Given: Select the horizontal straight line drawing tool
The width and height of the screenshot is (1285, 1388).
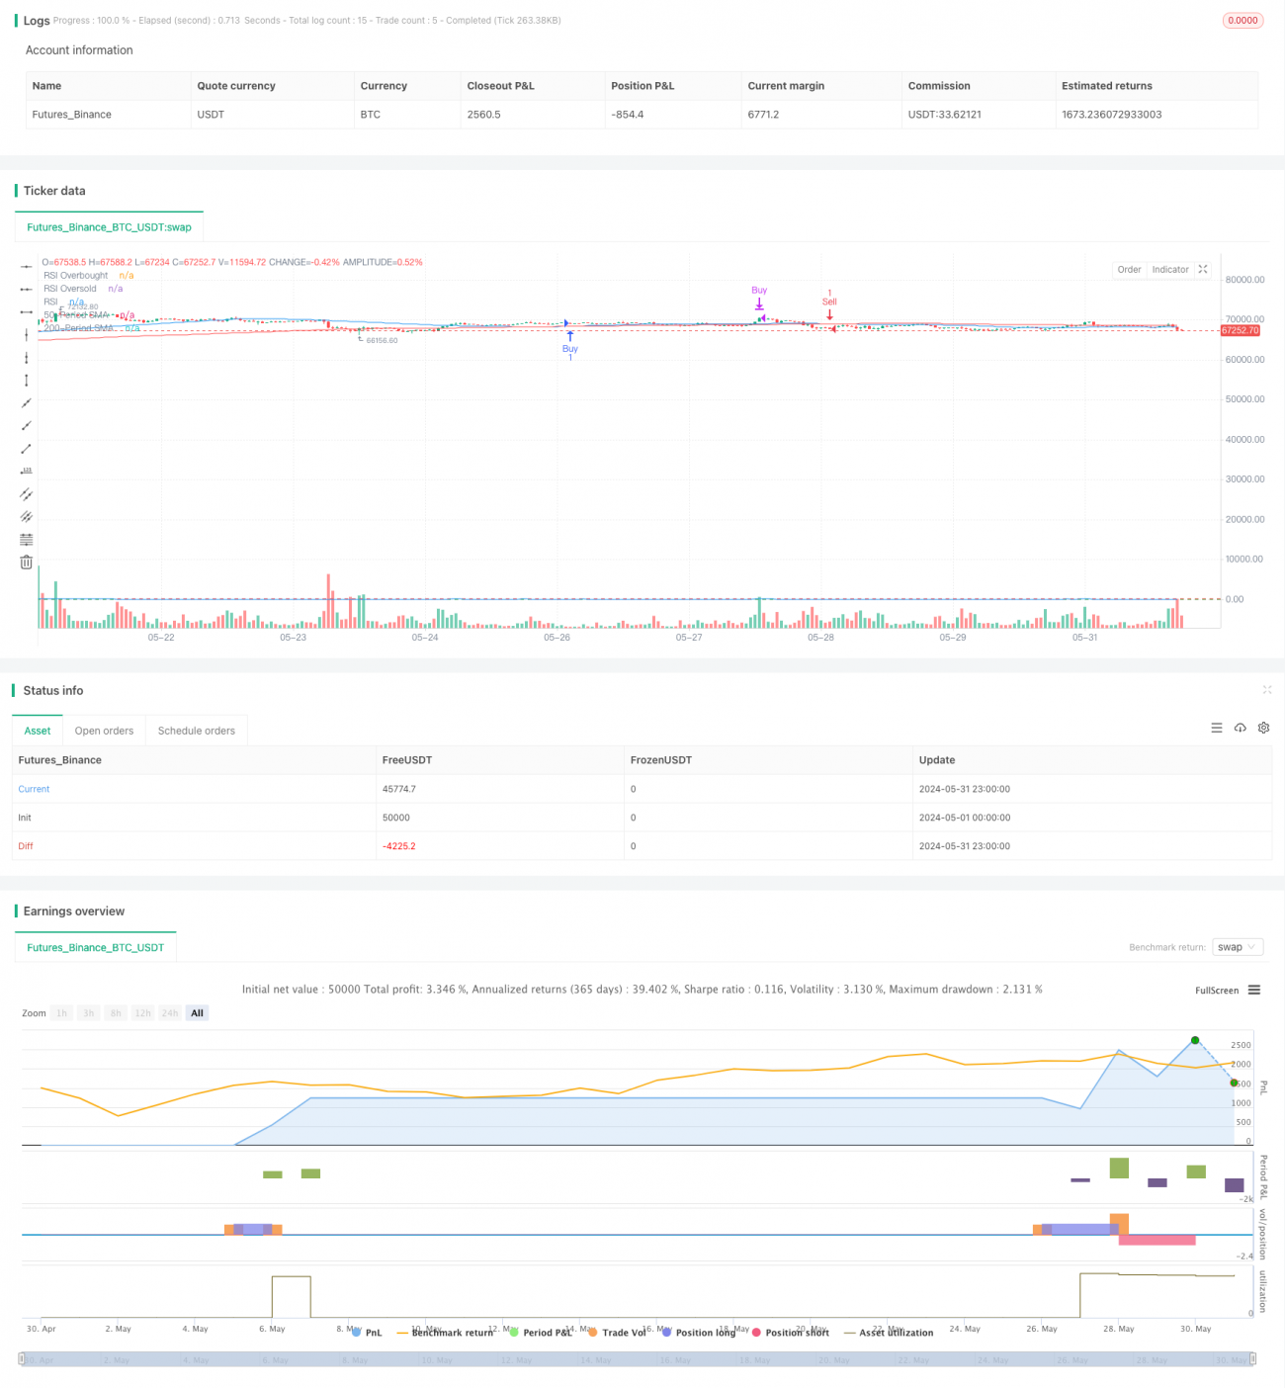Looking at the screenshot, I should tap(27, 267).
